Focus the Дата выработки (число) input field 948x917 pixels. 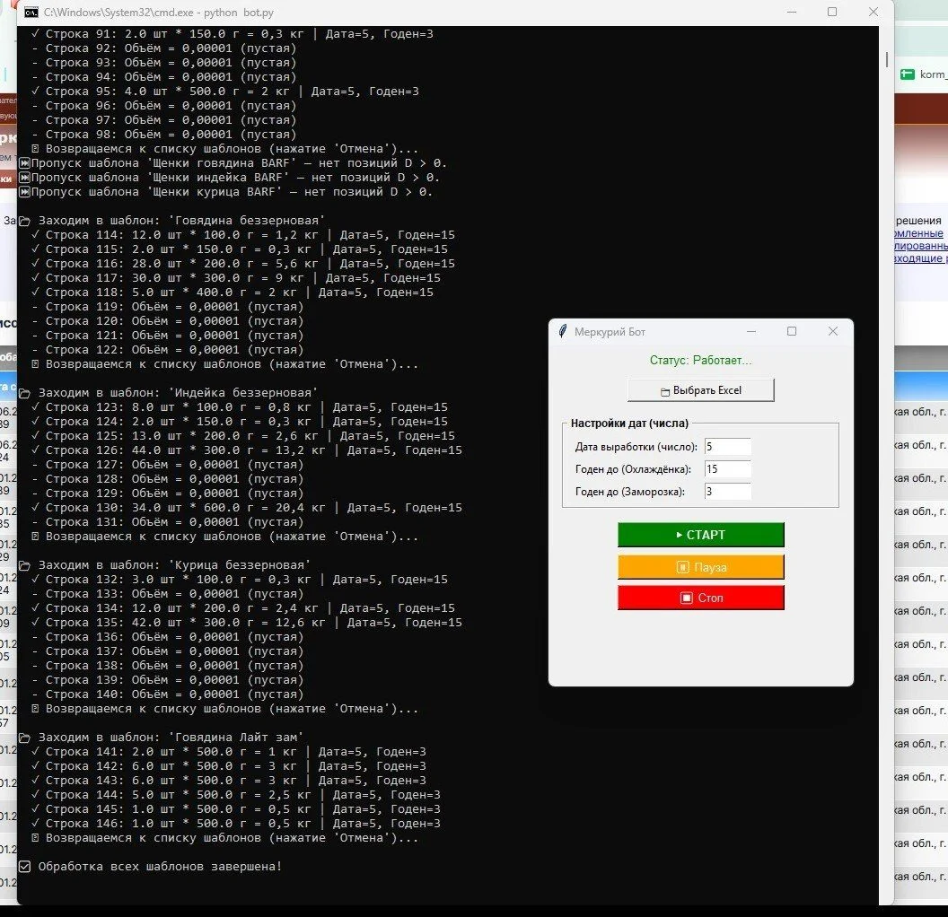click(x=727, y=447)
